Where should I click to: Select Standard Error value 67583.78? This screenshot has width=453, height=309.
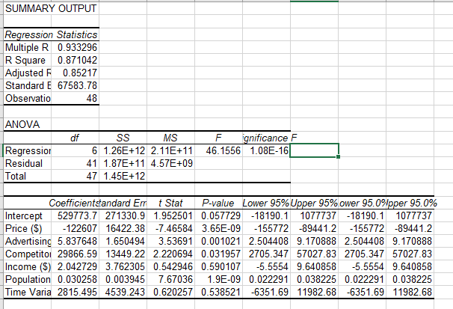point(75,85)
